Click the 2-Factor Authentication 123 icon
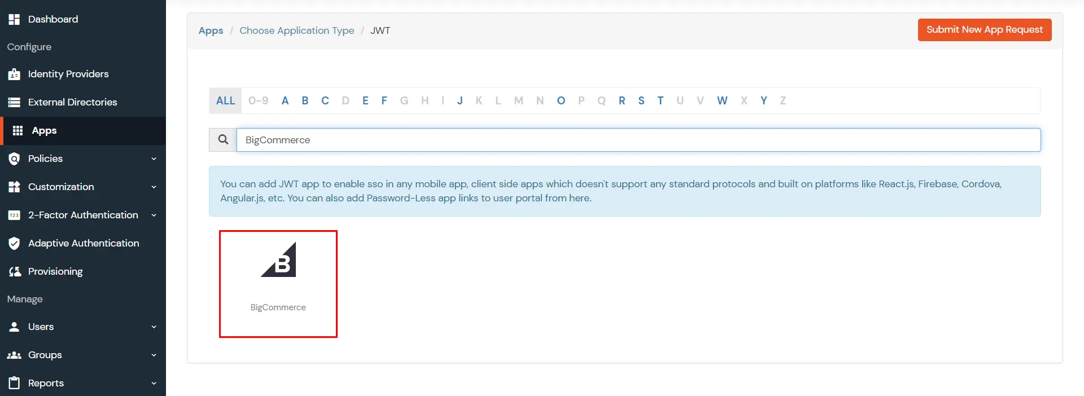Viewport: 1084px width, 396px height. coord(14,215)
